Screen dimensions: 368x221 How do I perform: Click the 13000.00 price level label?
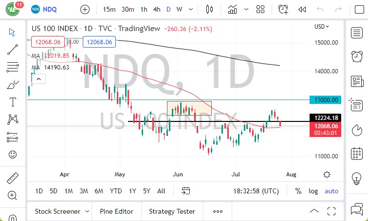[325, 100]
